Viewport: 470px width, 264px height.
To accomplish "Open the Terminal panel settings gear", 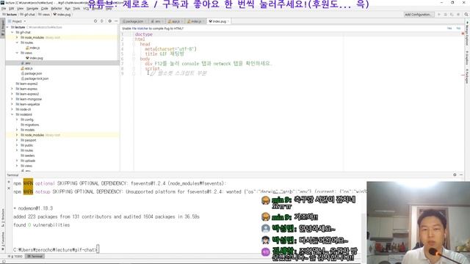I will click(x=455, y=175).
